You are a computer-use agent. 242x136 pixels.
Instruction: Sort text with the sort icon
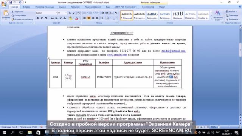[112, 13]
